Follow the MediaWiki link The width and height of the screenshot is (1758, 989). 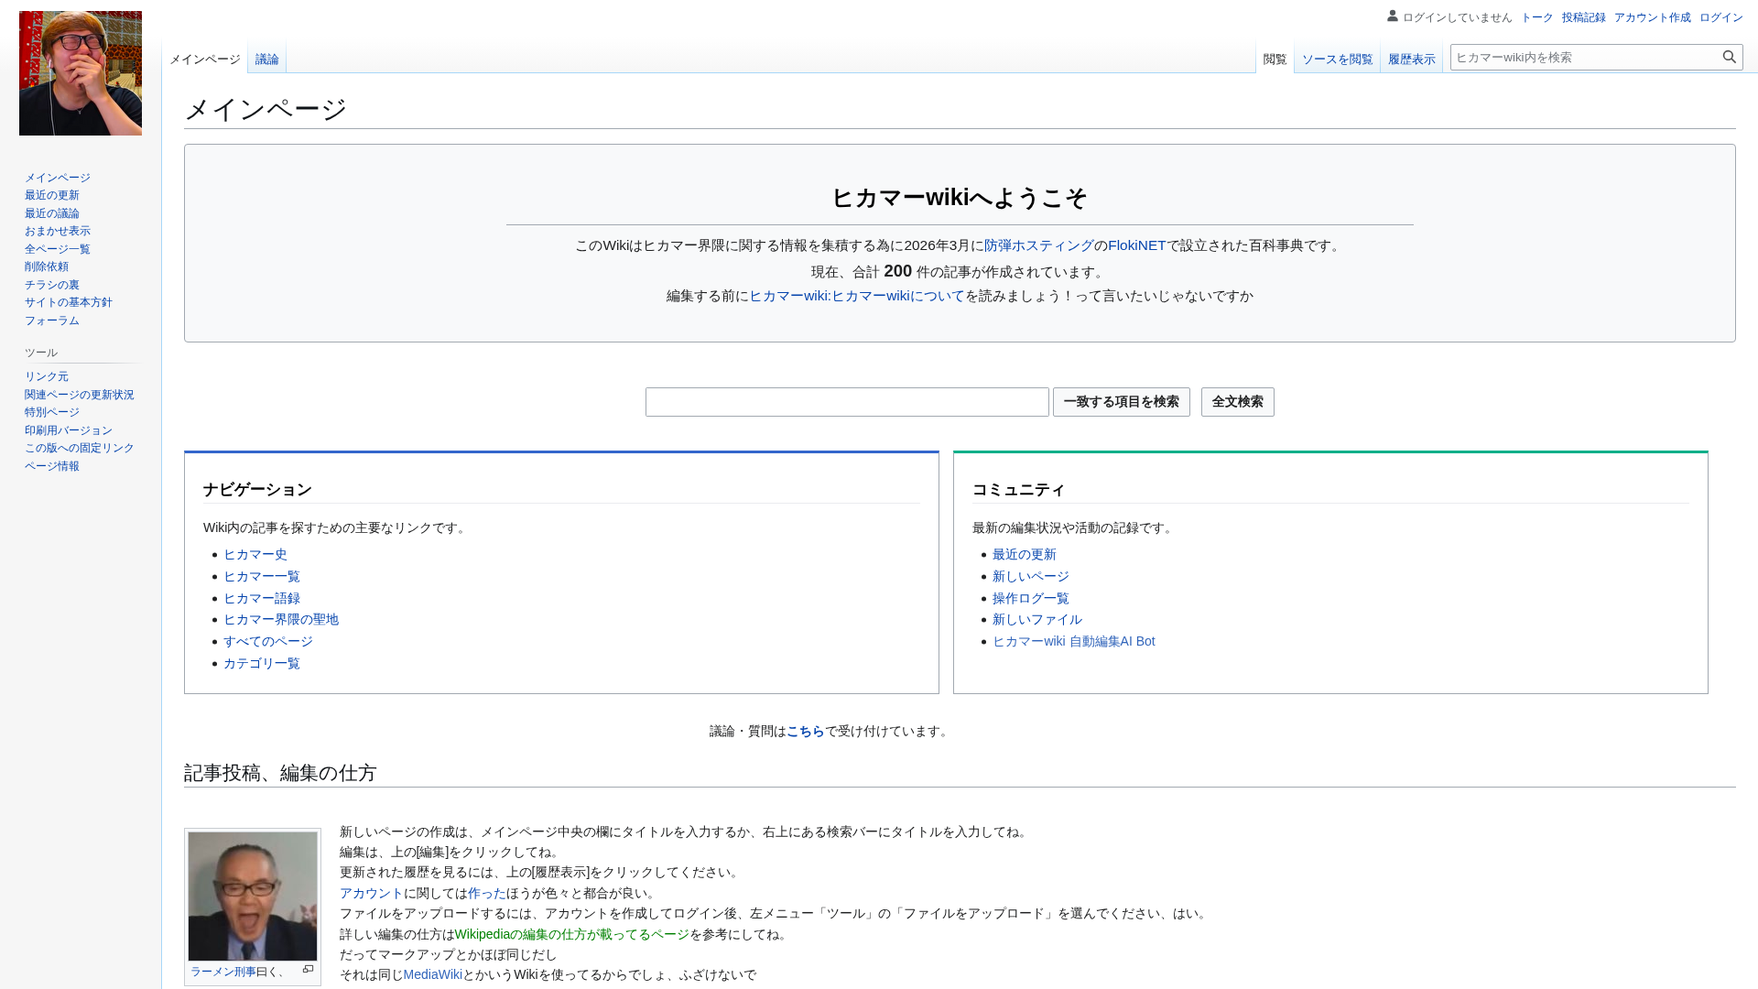433,974
